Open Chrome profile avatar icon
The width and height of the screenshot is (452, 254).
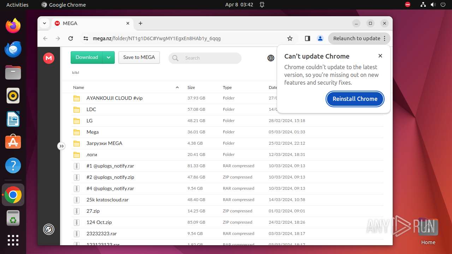point(320,38)
